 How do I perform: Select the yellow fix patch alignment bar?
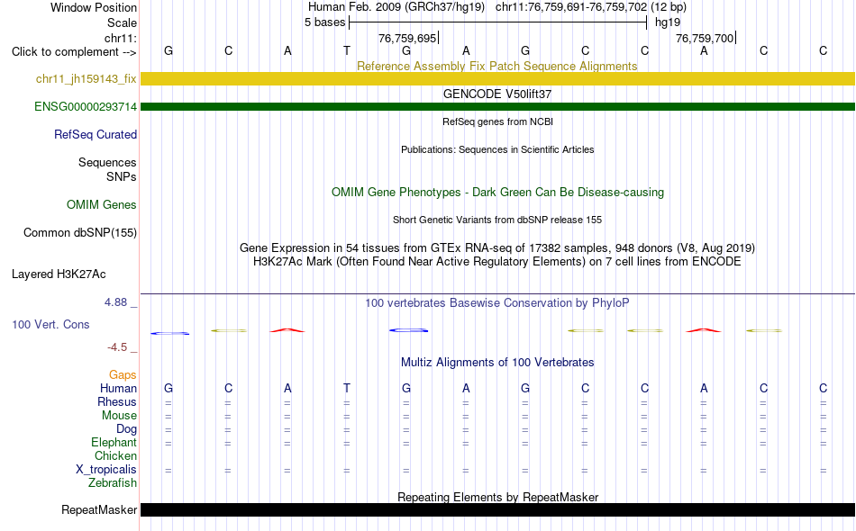(497, 79)
